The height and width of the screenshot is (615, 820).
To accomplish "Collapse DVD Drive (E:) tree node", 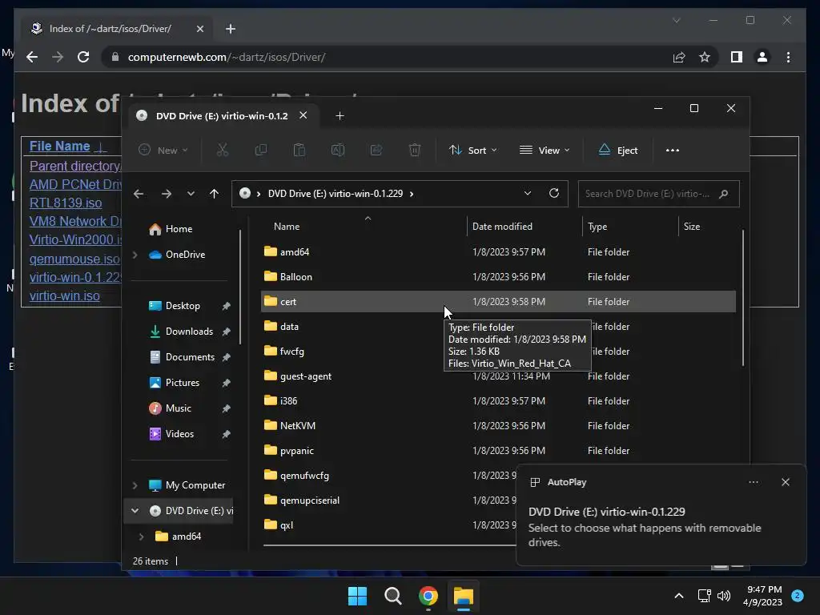I will coord(135,511).
